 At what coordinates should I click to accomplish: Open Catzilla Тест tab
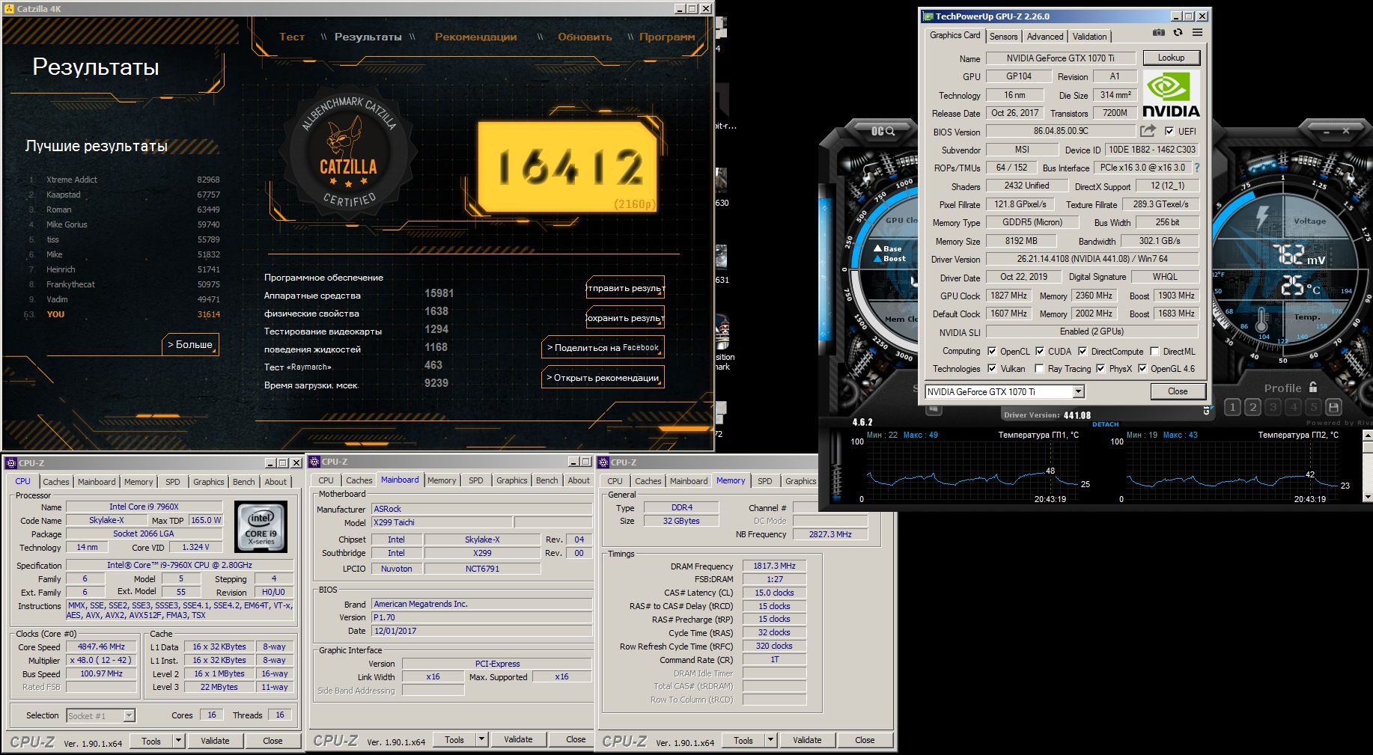tap(292, 37)
